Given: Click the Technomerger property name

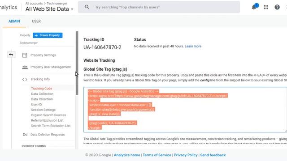Looking at the screenshot, I should (x=29, y=43).
